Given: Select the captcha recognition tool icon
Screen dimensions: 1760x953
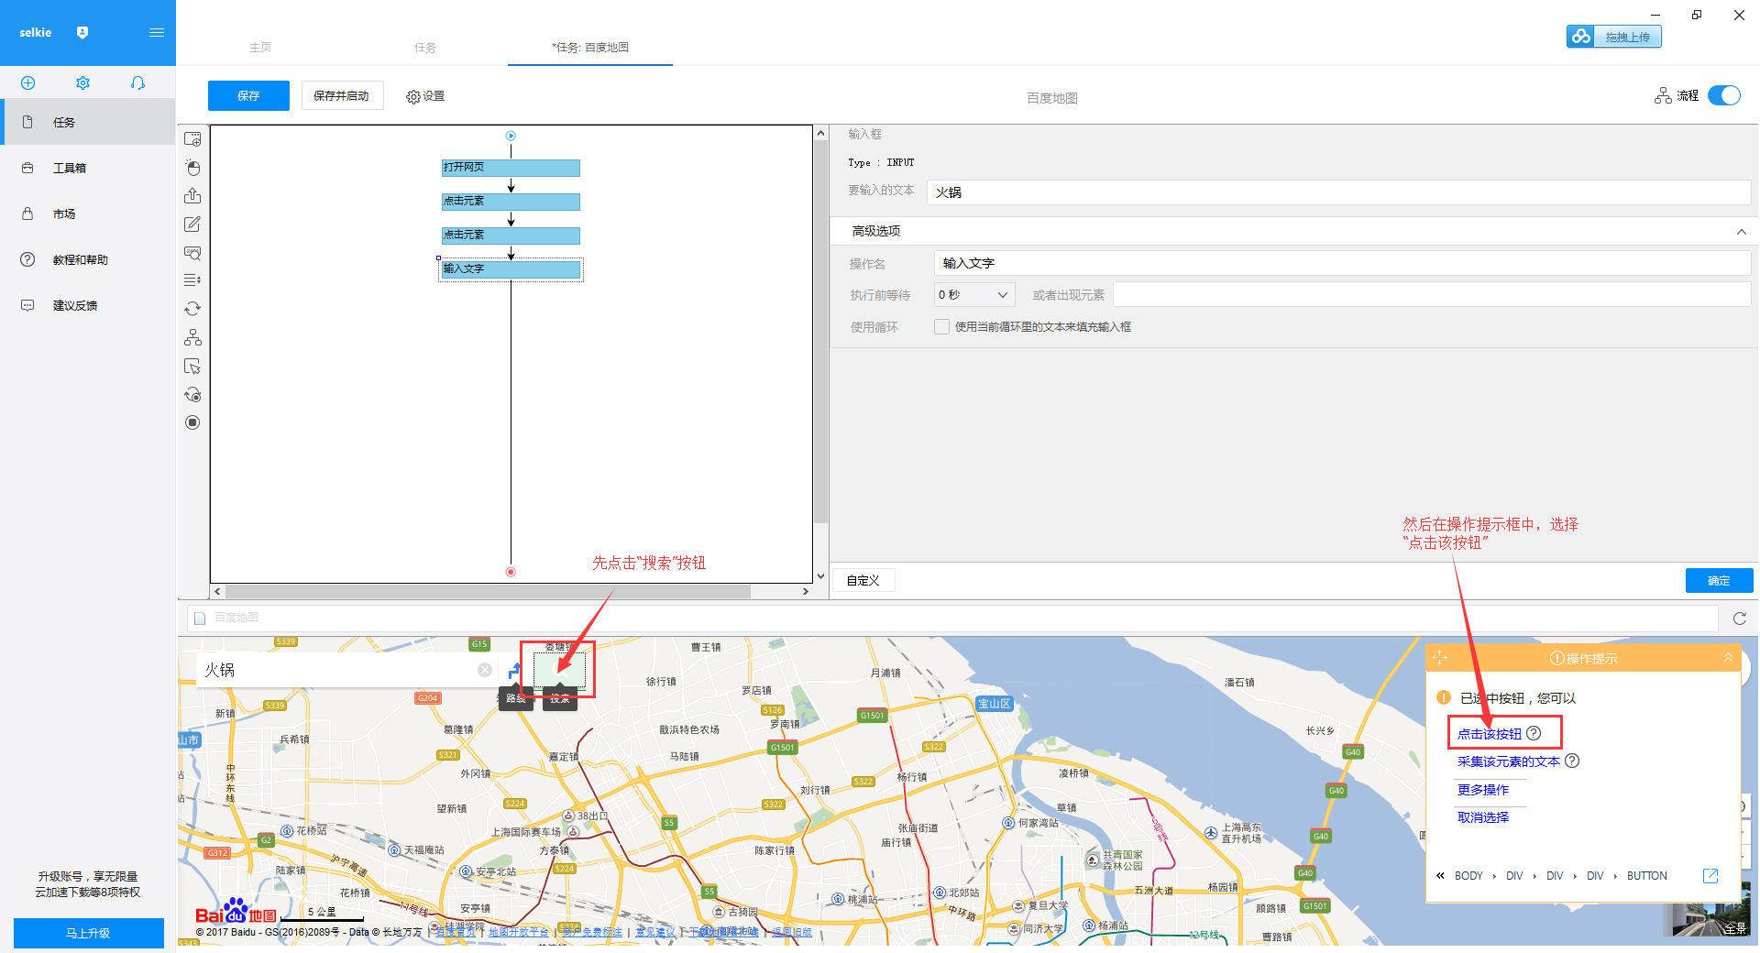Looking at the screenshot, I should [192, 253].
